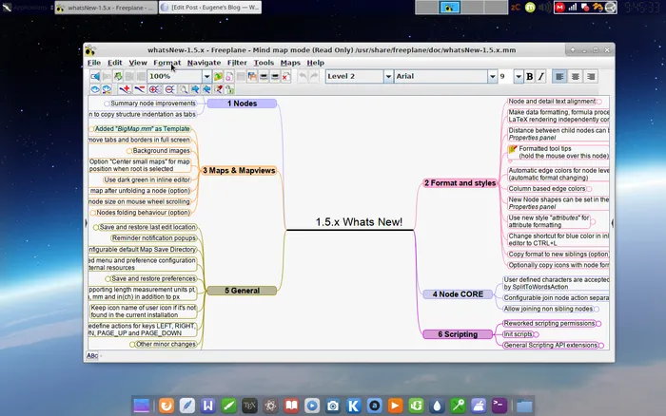
Task: Expand the Background images fold circle
Action: [x=129, y=151]
